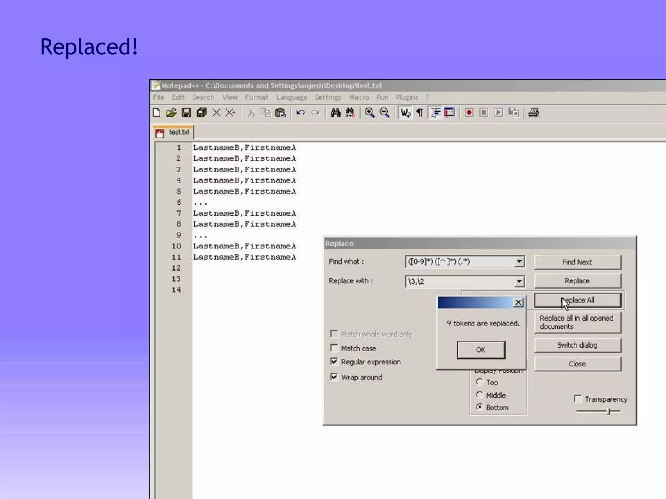This screenshot has width=666, height=499.
Task: Open the Search menu
Action: (x=203, y=97)
